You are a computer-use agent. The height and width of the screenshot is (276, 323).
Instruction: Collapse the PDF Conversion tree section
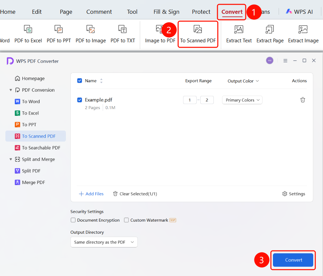point(11,90)
